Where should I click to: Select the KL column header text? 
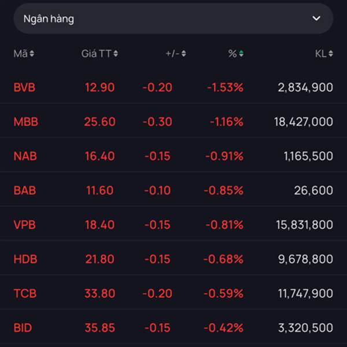tap(320, 54)
